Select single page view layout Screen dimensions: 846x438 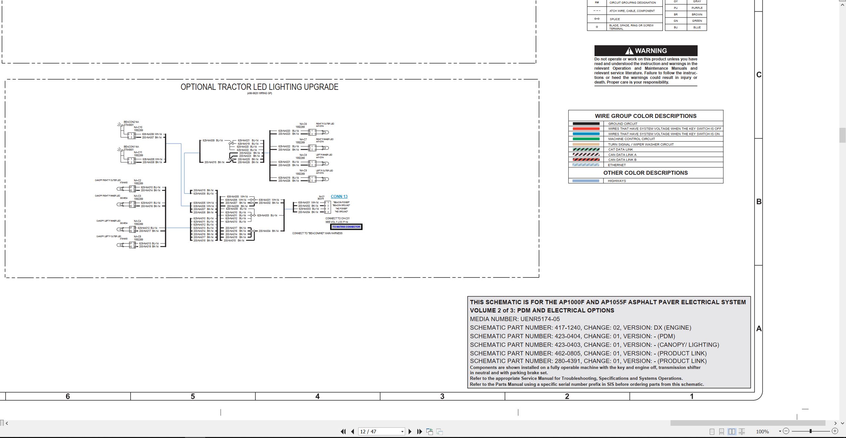tap(712, 431)
